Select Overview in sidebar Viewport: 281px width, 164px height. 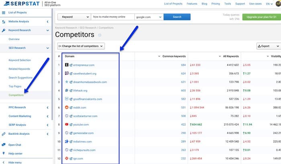pos(14,39)
